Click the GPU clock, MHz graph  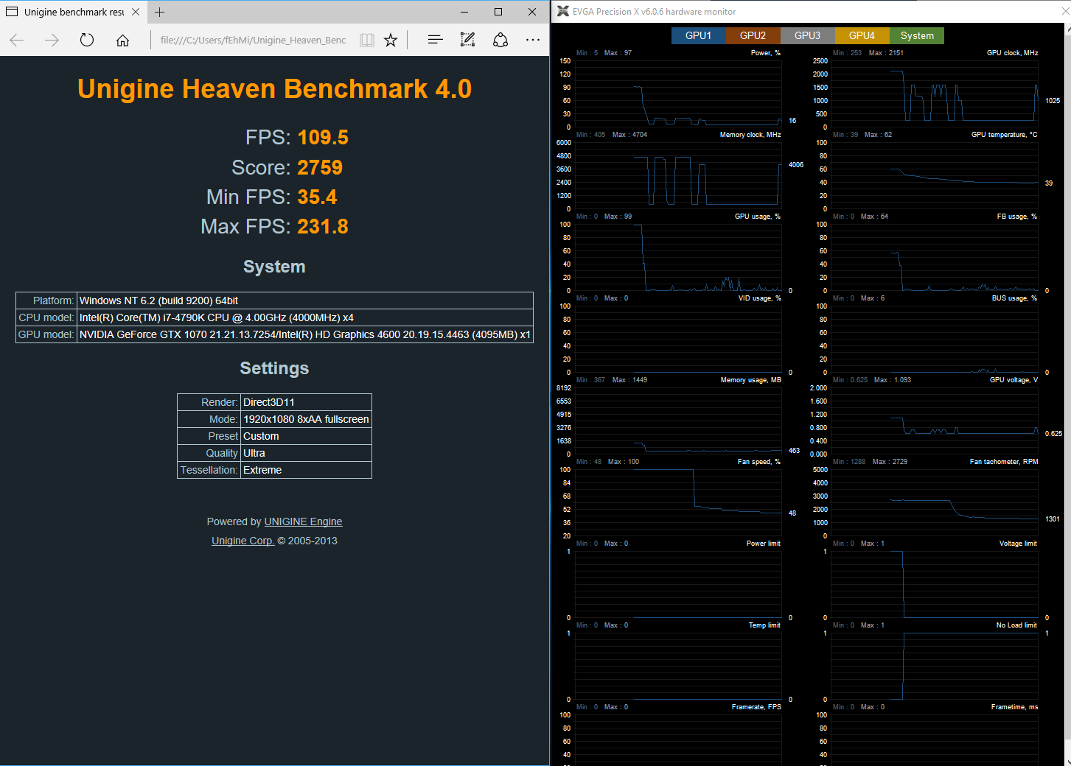[x=935, y=94]
